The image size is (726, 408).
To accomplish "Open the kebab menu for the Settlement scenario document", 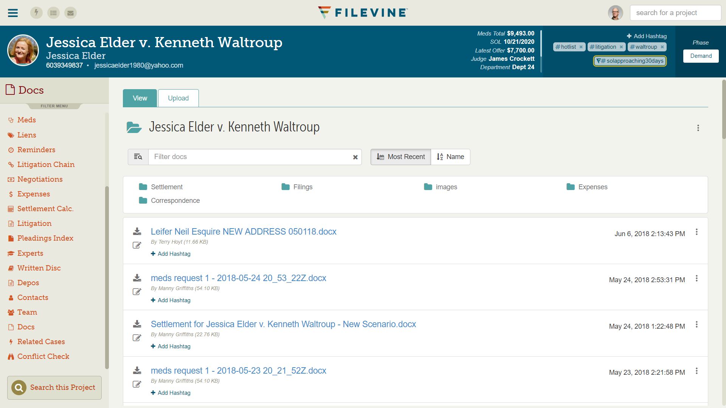I will 697,325.
